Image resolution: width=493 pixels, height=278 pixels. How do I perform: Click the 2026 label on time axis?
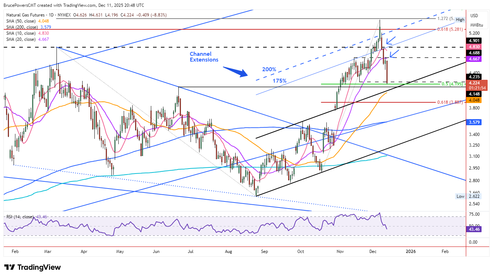[x=411, y=252]
